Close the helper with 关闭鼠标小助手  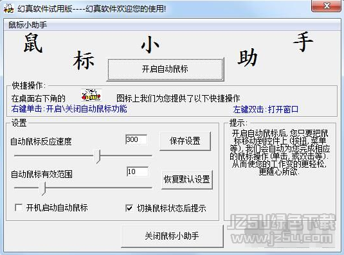pos(172,236)
